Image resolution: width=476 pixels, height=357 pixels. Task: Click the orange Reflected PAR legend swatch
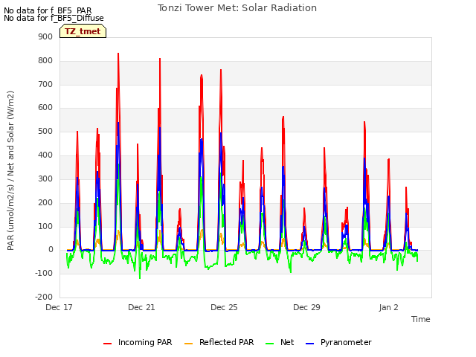click(x=188, y=344)
